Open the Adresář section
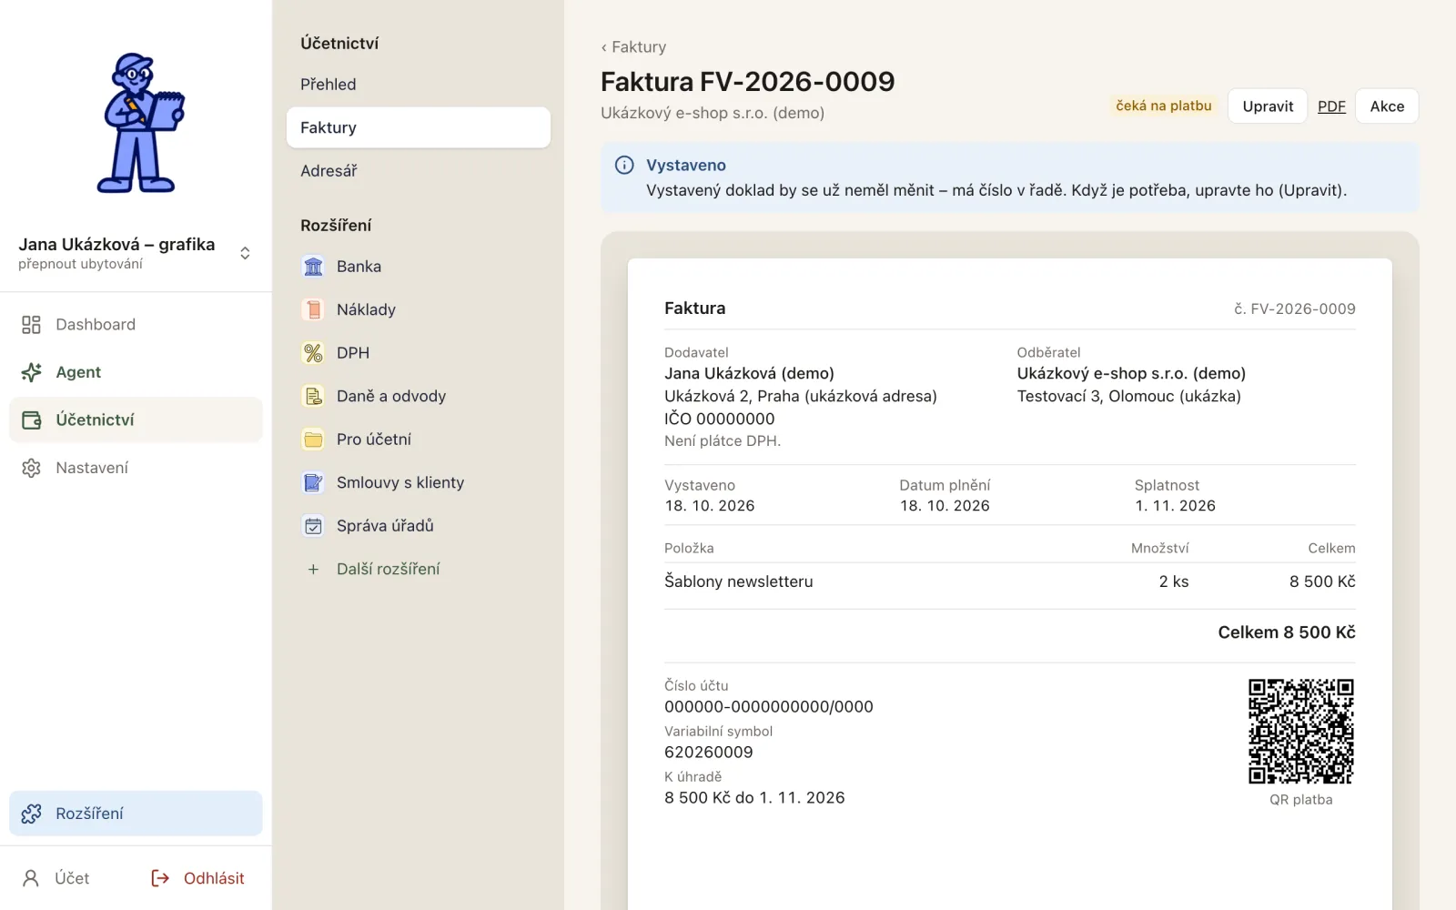 [x=419, y=170]
